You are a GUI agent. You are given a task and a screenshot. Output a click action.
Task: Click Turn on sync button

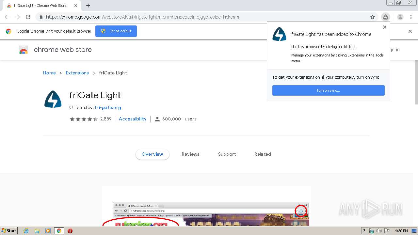pyautogui.click(x=328, y=90)
